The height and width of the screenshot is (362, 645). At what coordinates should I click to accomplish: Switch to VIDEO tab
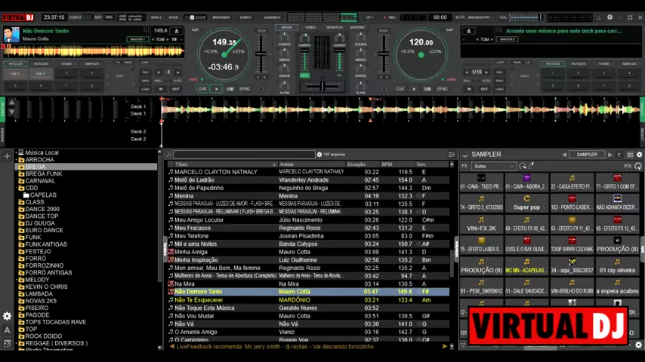tap(310, 28)
